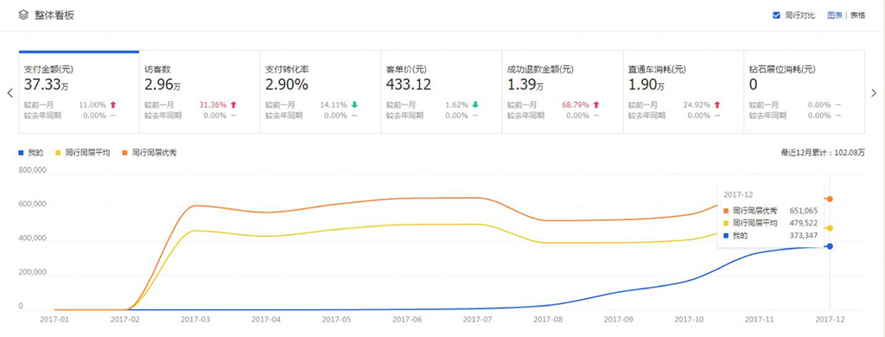Click the blue 2017-12 data point
This screenshot has width=885, height=337.
pyautogui.click(x=830, y=246)
